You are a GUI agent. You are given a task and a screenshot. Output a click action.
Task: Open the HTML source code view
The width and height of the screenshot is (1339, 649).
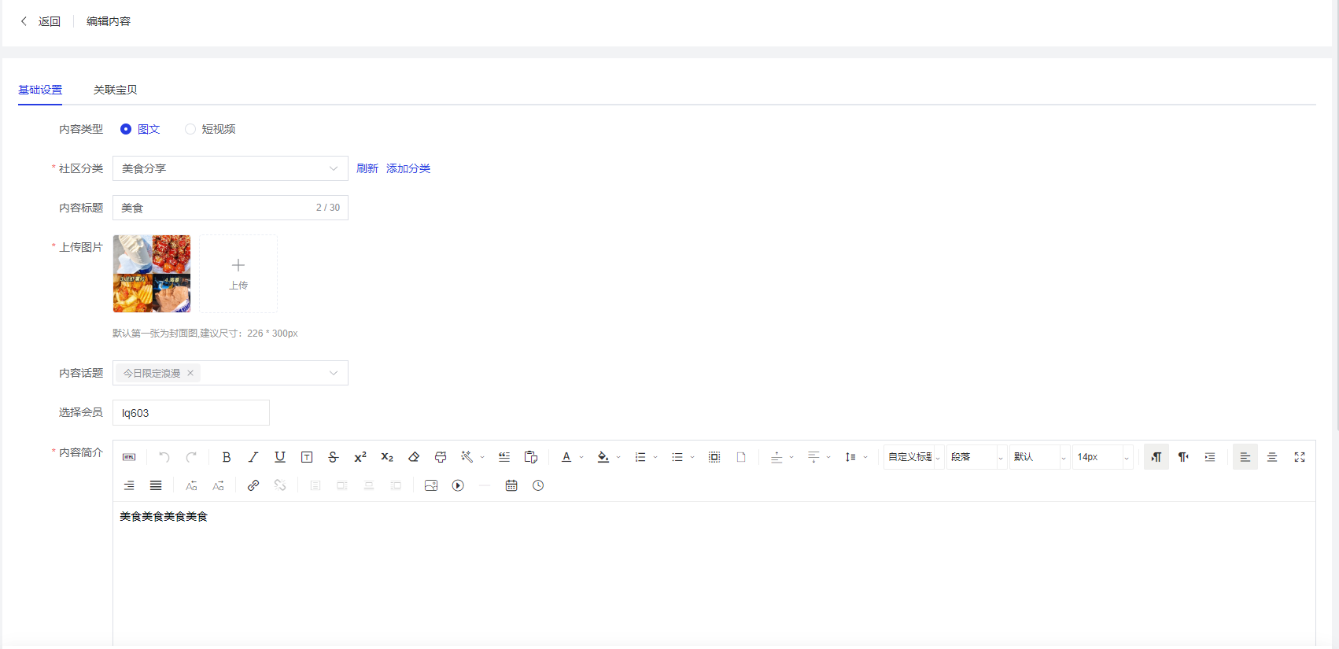point(129,457)
